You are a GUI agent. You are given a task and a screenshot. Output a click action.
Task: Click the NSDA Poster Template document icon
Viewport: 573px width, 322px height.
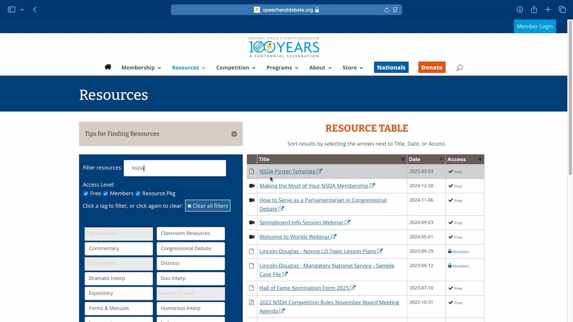[x=252, y=171]
